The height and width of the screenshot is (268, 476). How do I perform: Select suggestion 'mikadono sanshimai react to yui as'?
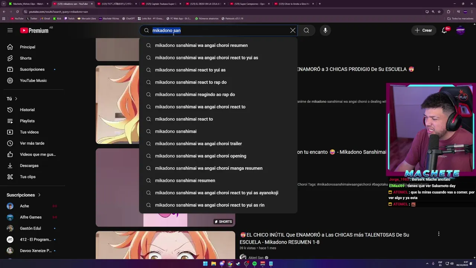[x=218, y=70]
